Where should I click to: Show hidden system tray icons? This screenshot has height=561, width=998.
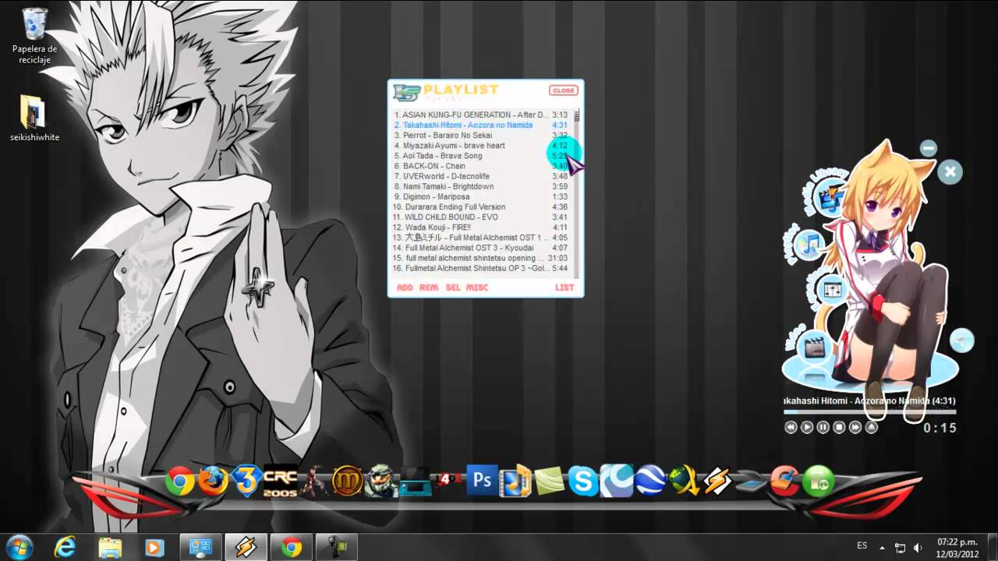click(883, 548)
